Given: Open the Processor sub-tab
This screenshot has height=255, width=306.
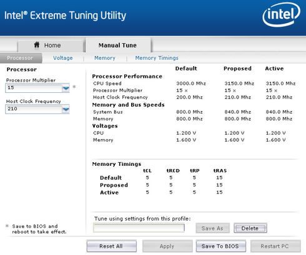Looking at the screenshot, I should click(x=21, y=58).
